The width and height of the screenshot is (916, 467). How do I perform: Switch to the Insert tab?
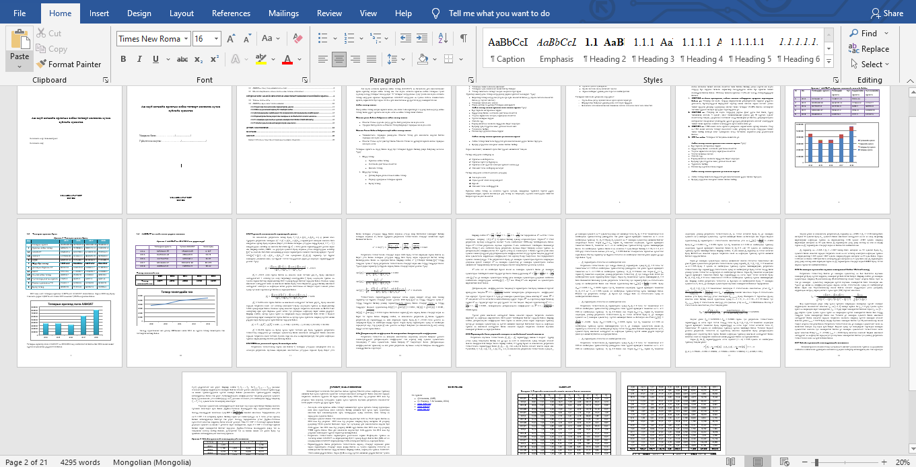click(x=99, y=13)
